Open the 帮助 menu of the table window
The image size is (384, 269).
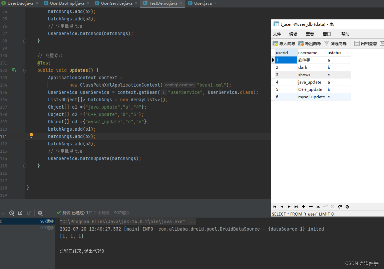(x=345, y=34)
